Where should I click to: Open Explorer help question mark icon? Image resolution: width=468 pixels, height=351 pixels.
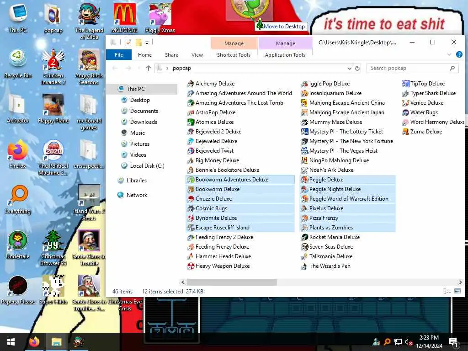[459, 55]
